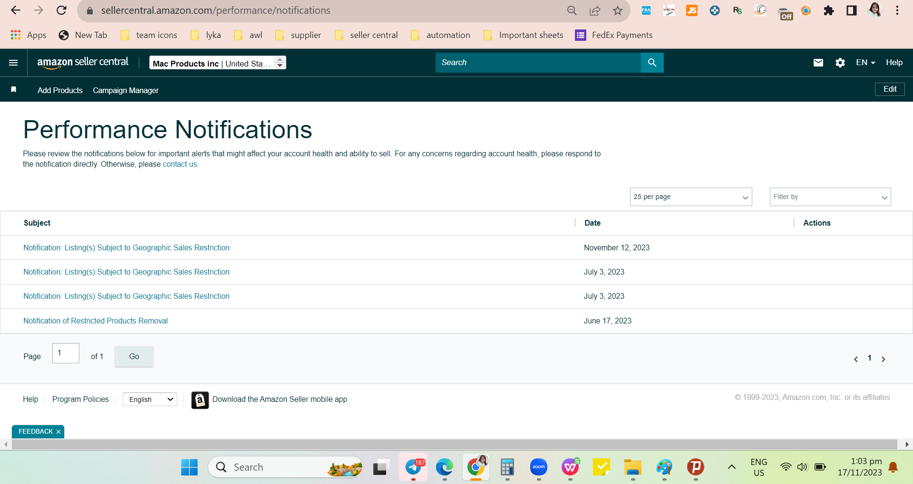Open the Important sheets bookmark folder
Image resolution: width=913 pixels, height=484 pixels.
point(523,35)
